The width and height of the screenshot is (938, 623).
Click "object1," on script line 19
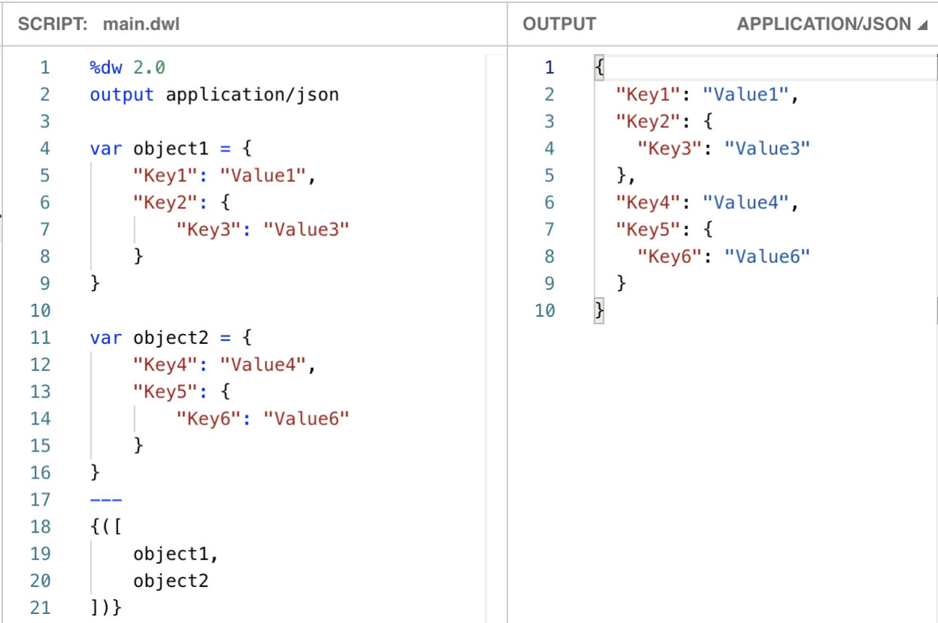tap(176, 554)
